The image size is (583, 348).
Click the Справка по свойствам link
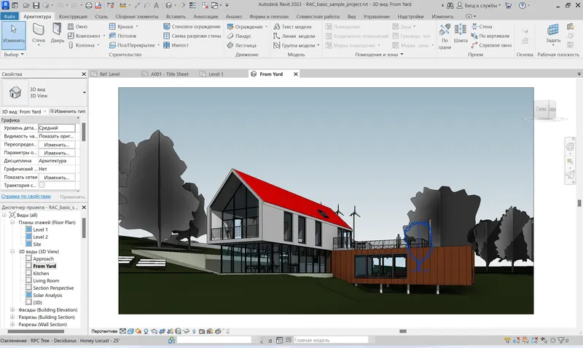pos(26,196)
